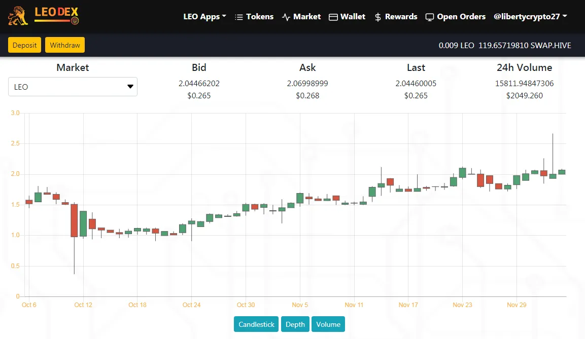This screenshot has width=585, height=339.
Task: Click the Wallet card icon
Action: tap(333, 17)
